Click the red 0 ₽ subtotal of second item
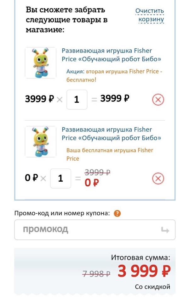This screenshot has width=189, height=297. pos(92,183)
